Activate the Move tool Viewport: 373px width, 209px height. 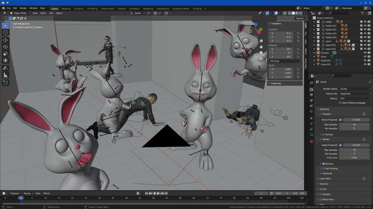click(x=6, y=40)
